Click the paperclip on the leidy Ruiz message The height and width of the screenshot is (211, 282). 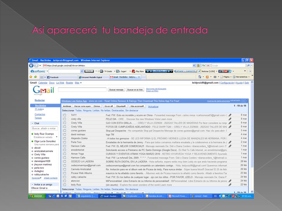click(x=230, y=185)
